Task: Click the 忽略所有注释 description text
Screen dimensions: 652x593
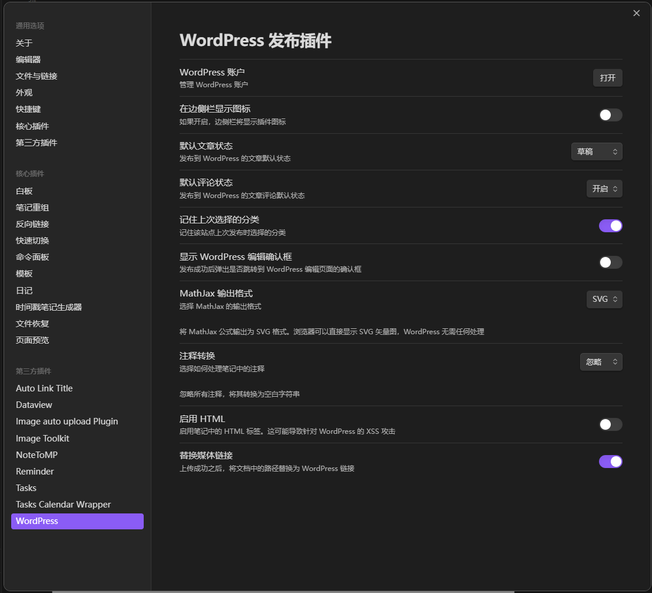Action: (x=240, y=394)
